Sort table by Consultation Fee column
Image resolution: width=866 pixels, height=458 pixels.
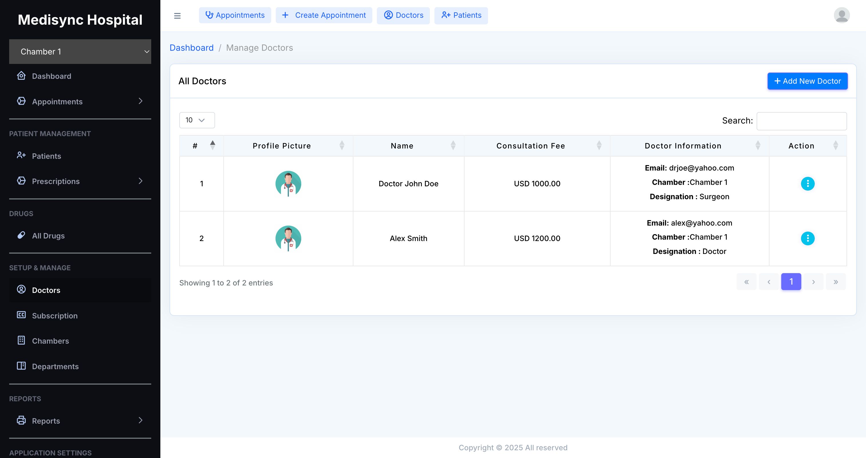point(530,146)
